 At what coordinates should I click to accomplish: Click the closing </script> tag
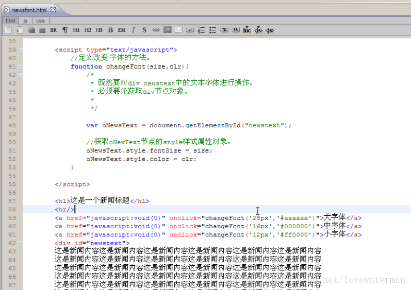pos(72,184)
